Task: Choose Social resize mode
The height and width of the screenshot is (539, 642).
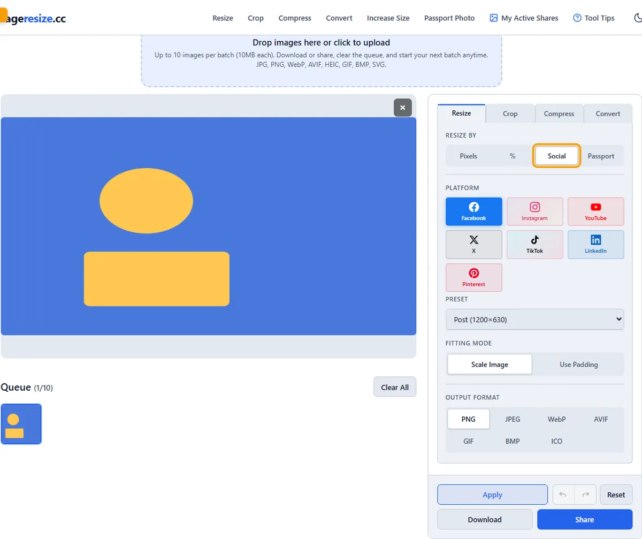Action: tap(557, 156)
